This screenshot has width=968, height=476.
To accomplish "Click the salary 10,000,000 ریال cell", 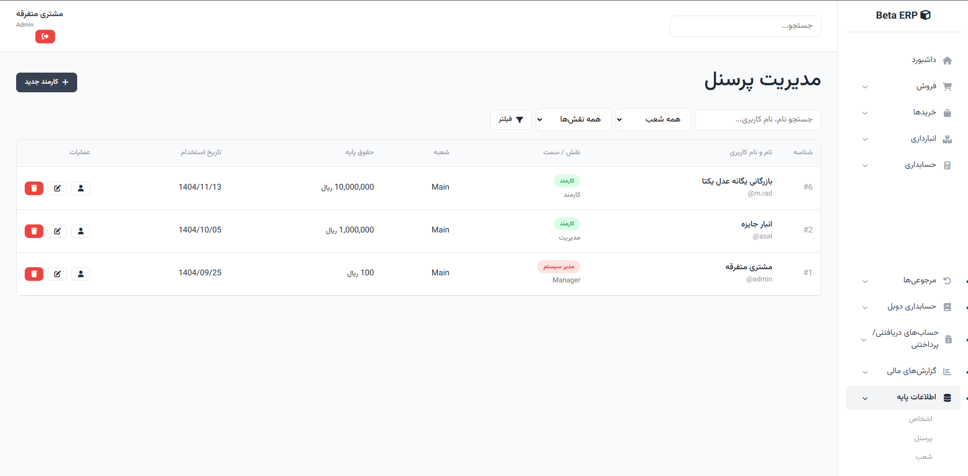I will pyautogui.click(x=348, y=187).
